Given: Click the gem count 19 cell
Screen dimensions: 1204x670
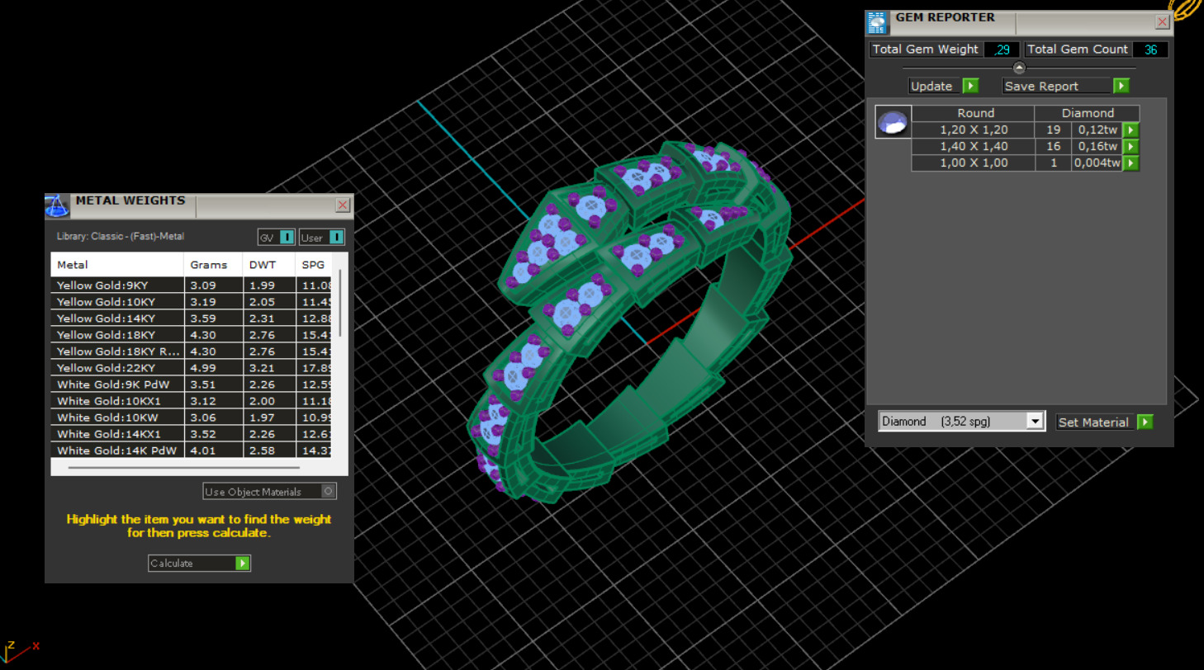Looking at the screenshot, I should tap(1053, 130).
